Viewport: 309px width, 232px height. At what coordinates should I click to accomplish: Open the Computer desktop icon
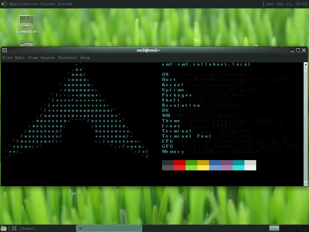(27, 24)
